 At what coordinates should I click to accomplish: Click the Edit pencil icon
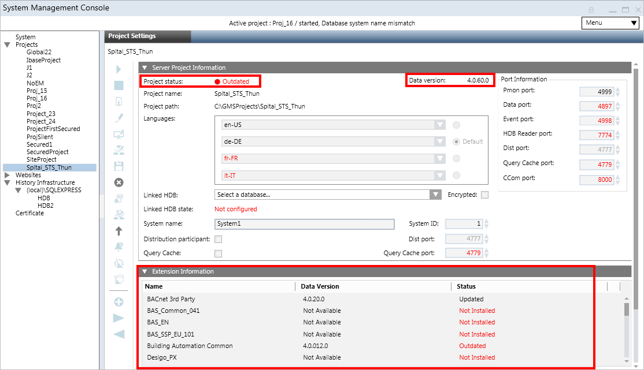click(x=119, y=118)
